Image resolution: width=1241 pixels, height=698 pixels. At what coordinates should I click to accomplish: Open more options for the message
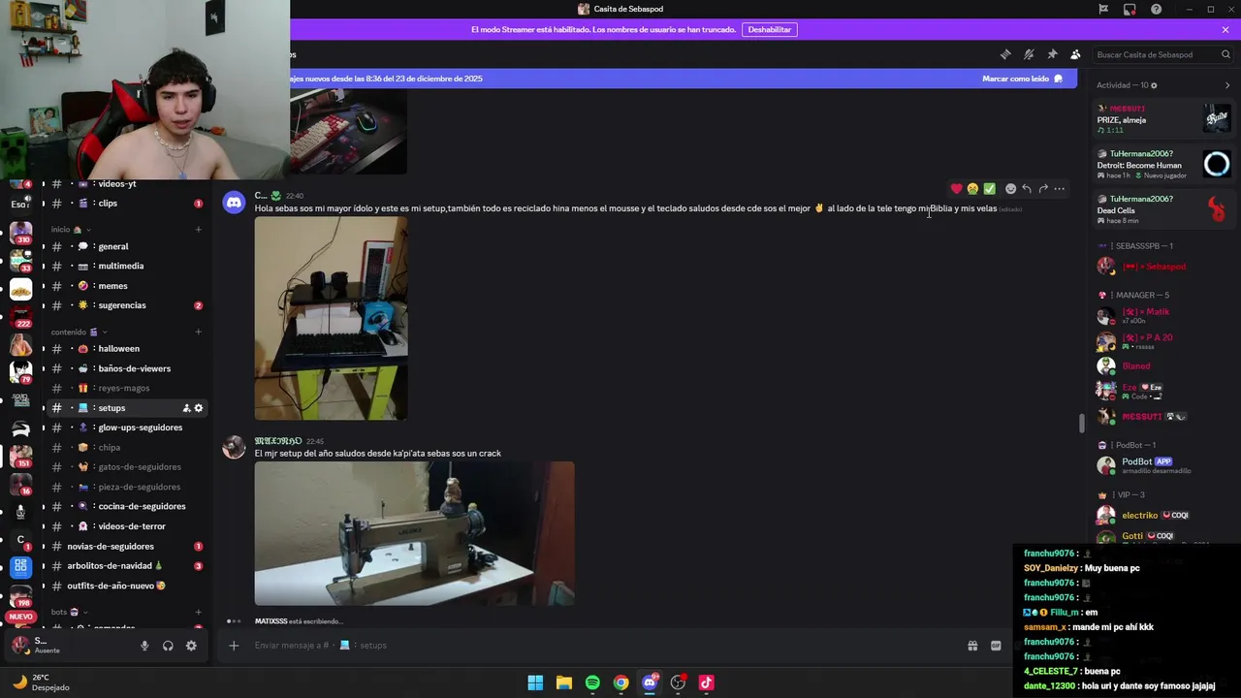(1060, 189)
